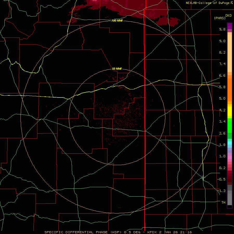Click the TH threshold legend label
Image resolution: width=234 pixels, height=234 pixels.
[x=223, y=203]
